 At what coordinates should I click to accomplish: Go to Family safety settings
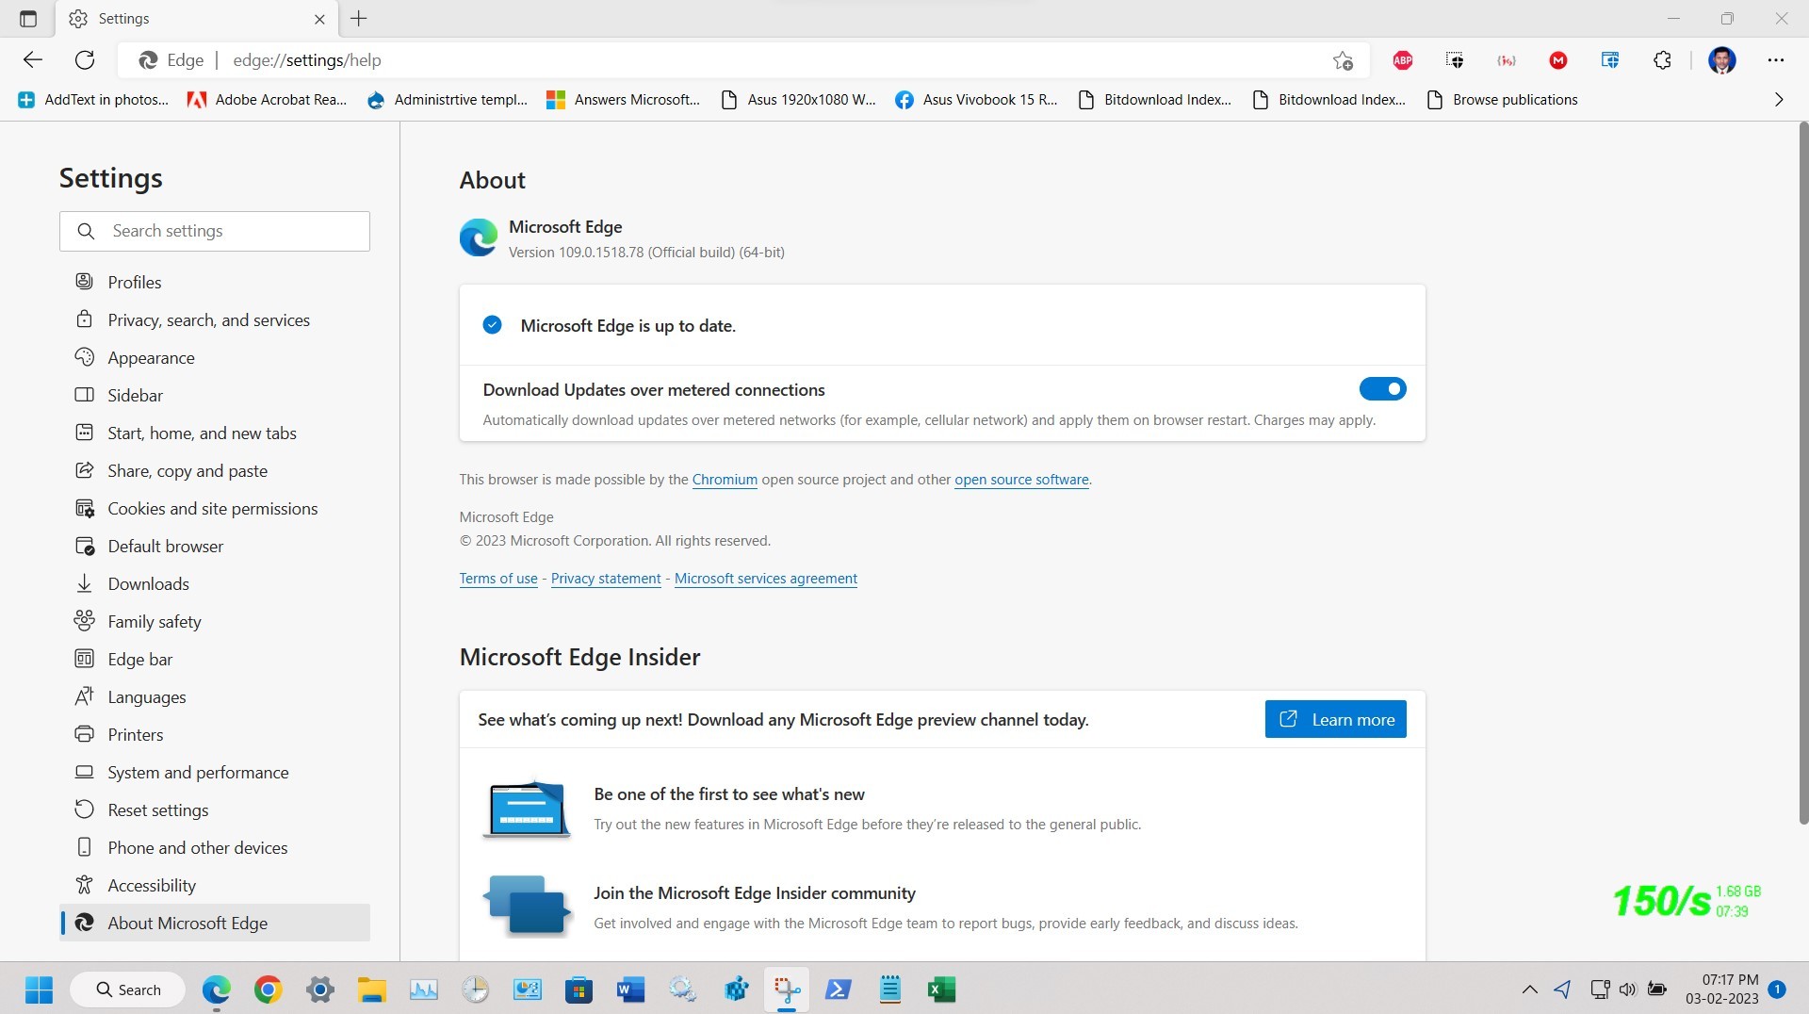point(215,621)
